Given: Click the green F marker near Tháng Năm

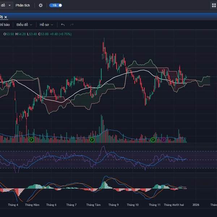Looking at the screenshot, I should [x=31, y=139].
